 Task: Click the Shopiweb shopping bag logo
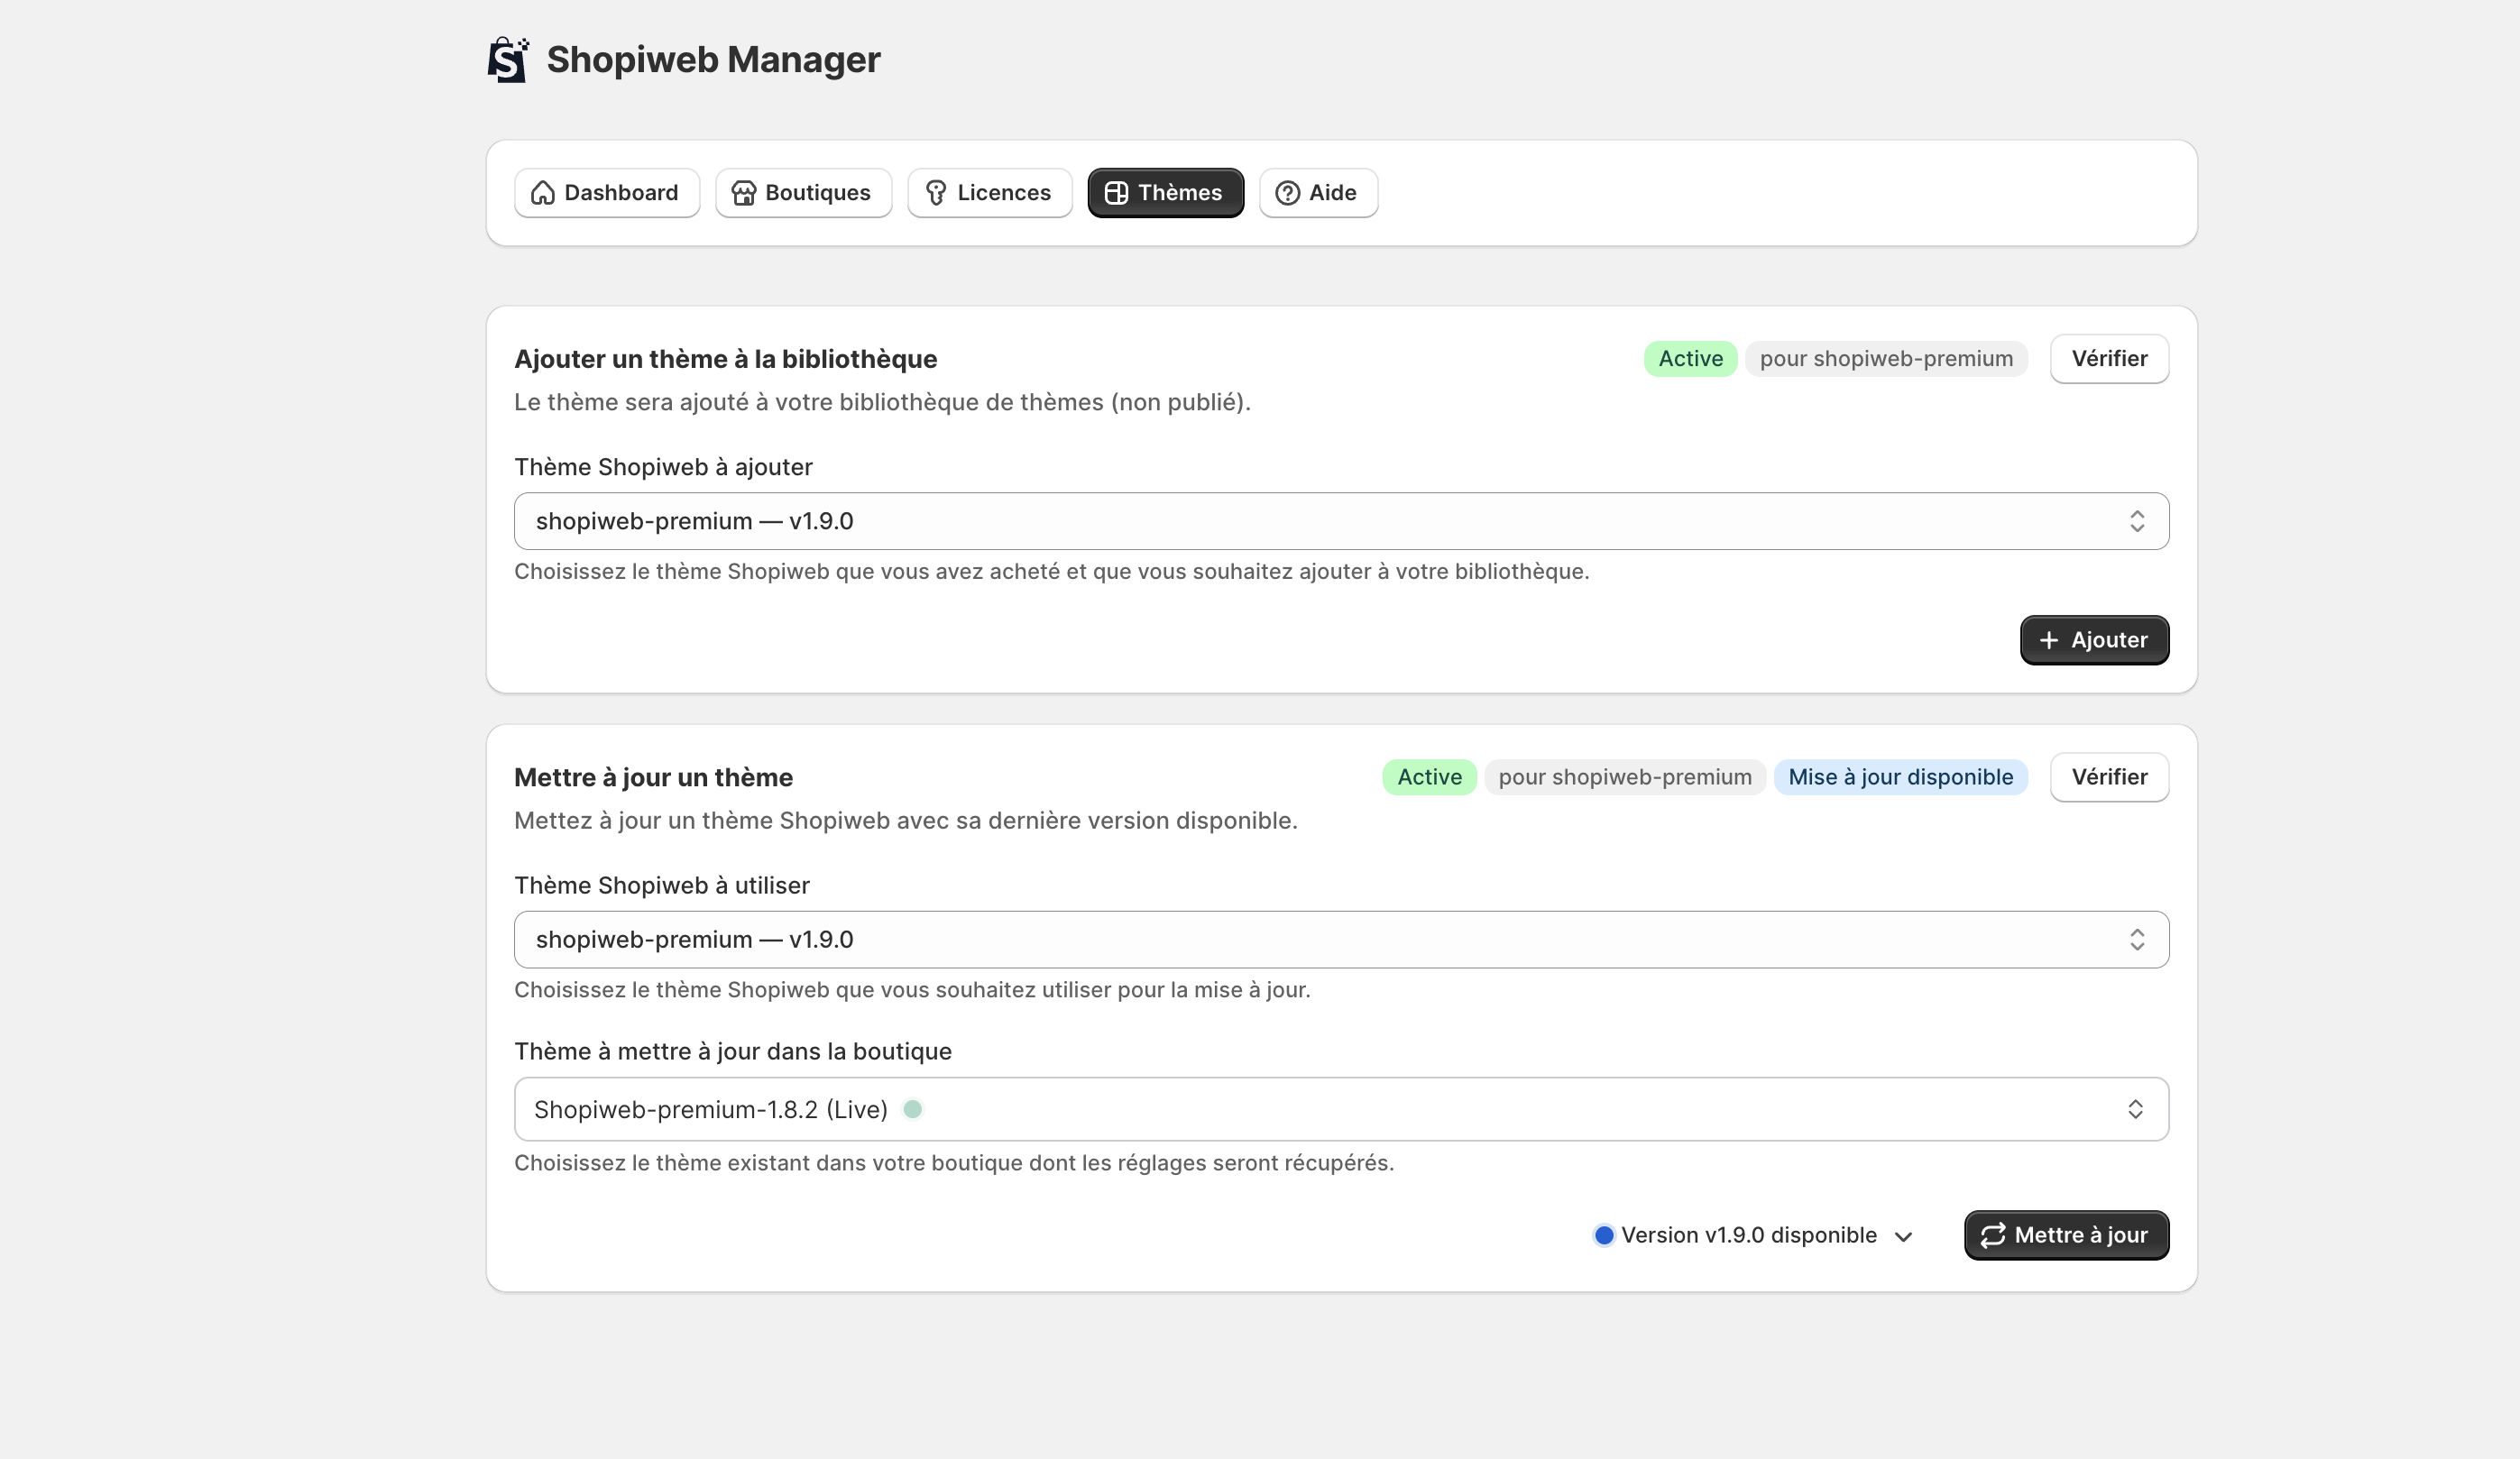(x=507, y=60)
